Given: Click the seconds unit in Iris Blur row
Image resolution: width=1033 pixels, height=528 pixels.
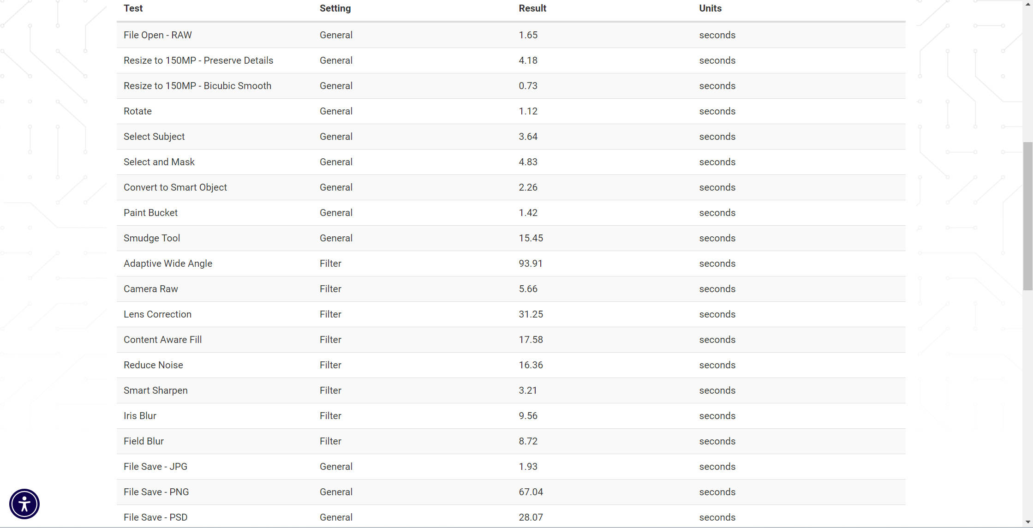Looking at the screenshot, I should 717,416.
